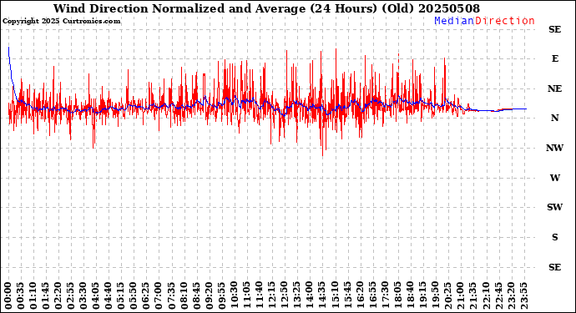Click the 'W' direction axis label
This screenshot has width=576, height=313.
tap(554, 178)
